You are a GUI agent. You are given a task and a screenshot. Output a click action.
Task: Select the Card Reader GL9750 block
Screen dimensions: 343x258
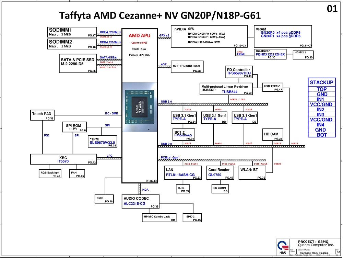point(220,173)
